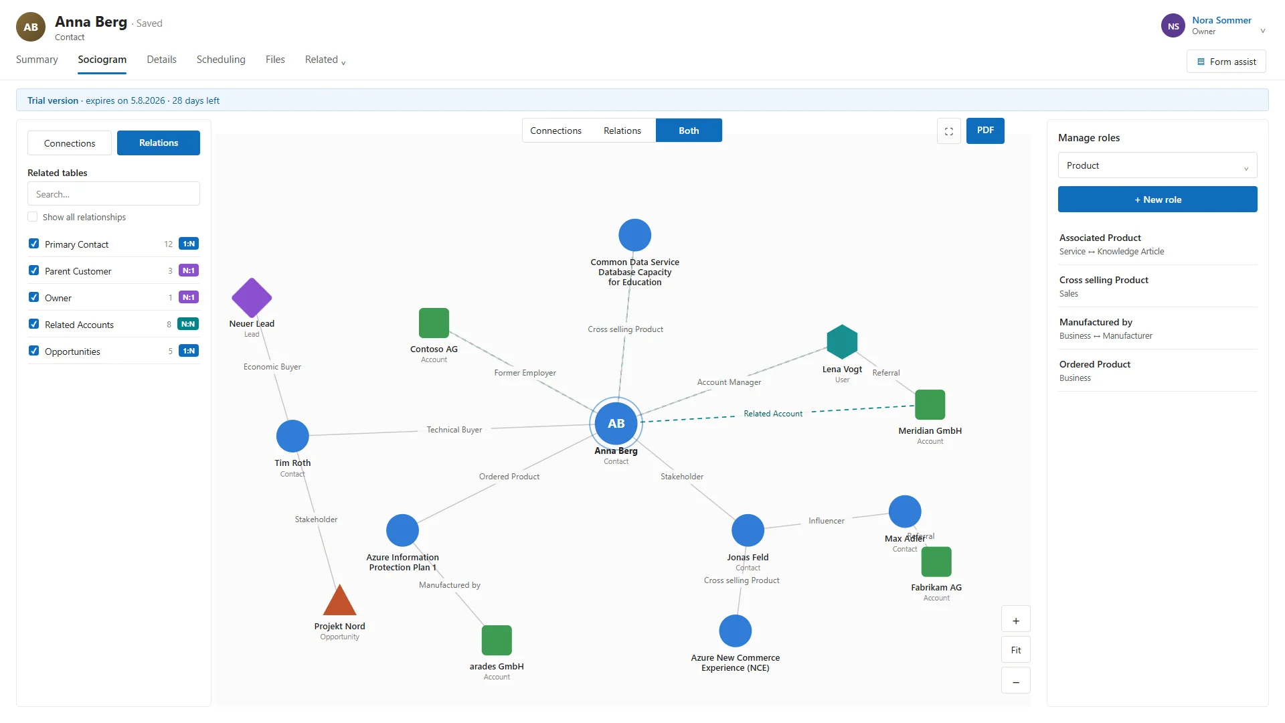1285x723 pixels.
Task: Uncheck the Parent Customer checkbox
Action: (x=33, y=270)
